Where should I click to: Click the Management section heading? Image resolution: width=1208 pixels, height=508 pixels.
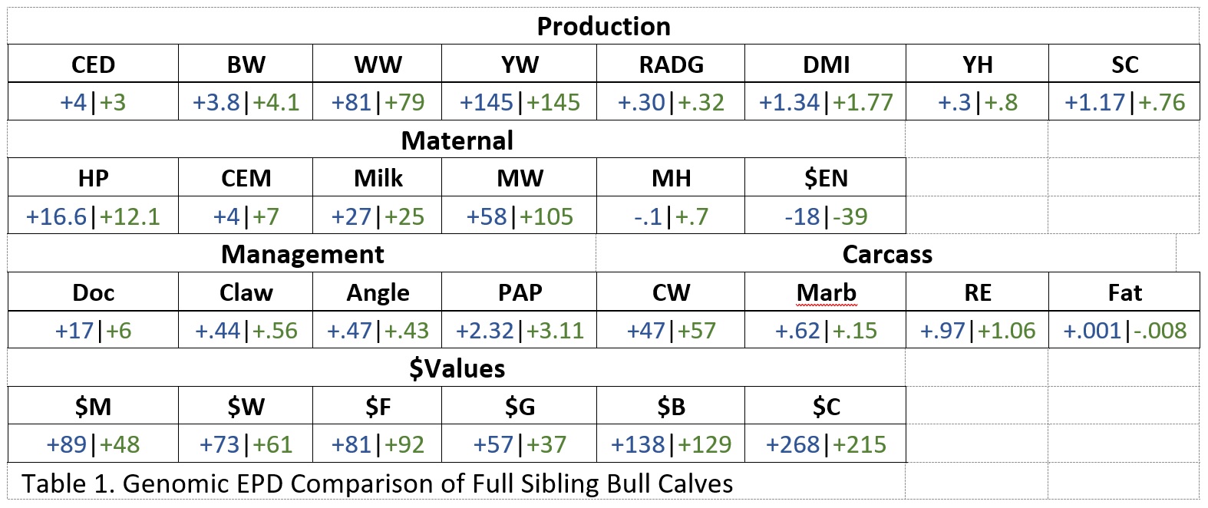coord(302,254)
